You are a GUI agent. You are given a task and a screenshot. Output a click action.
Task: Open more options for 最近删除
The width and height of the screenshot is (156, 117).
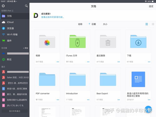119,62
